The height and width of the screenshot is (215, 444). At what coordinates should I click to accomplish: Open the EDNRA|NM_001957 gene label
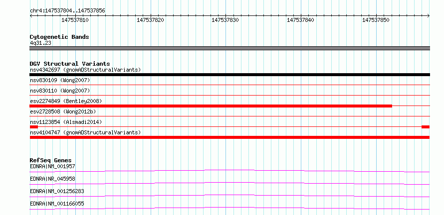click(x=52, y=166)
